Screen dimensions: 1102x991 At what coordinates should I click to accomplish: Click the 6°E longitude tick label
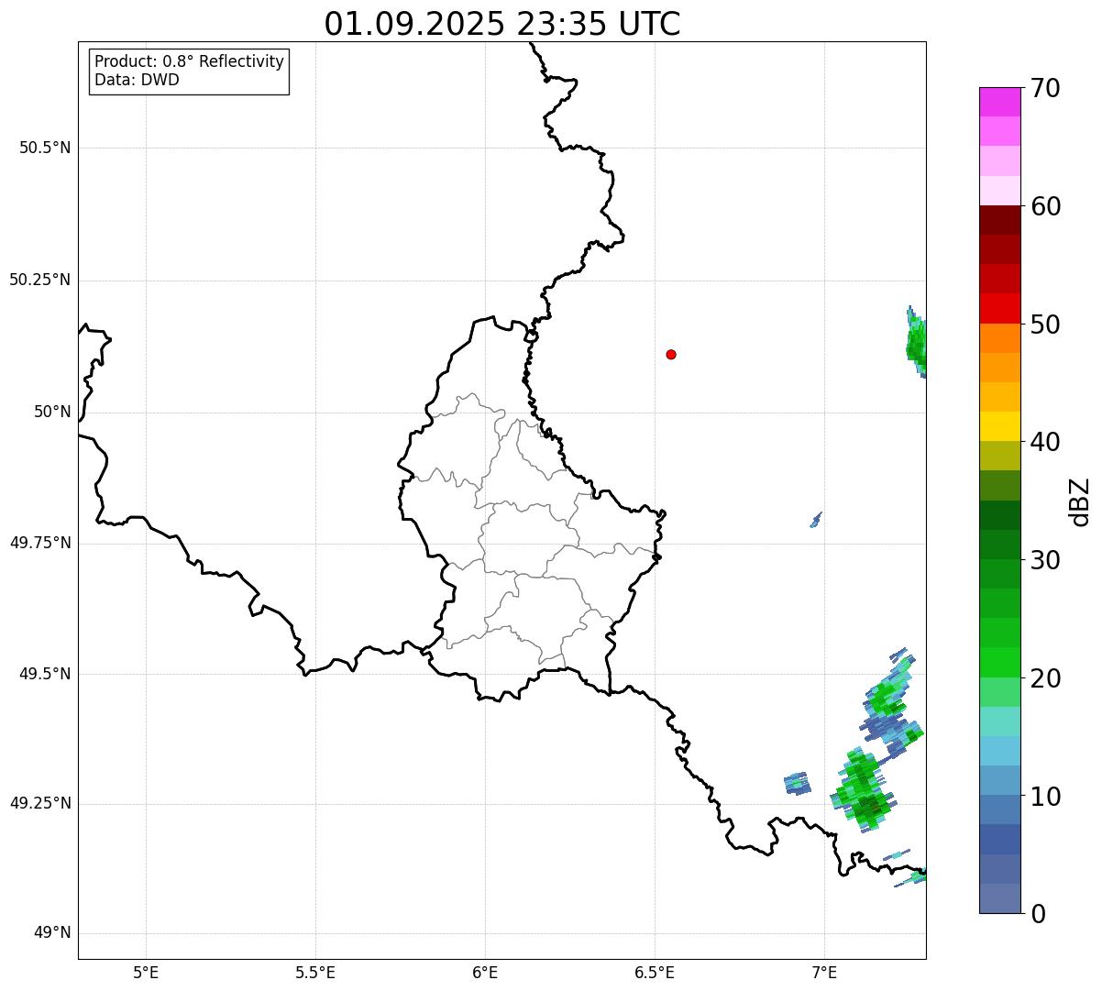[x=485, y=972]
